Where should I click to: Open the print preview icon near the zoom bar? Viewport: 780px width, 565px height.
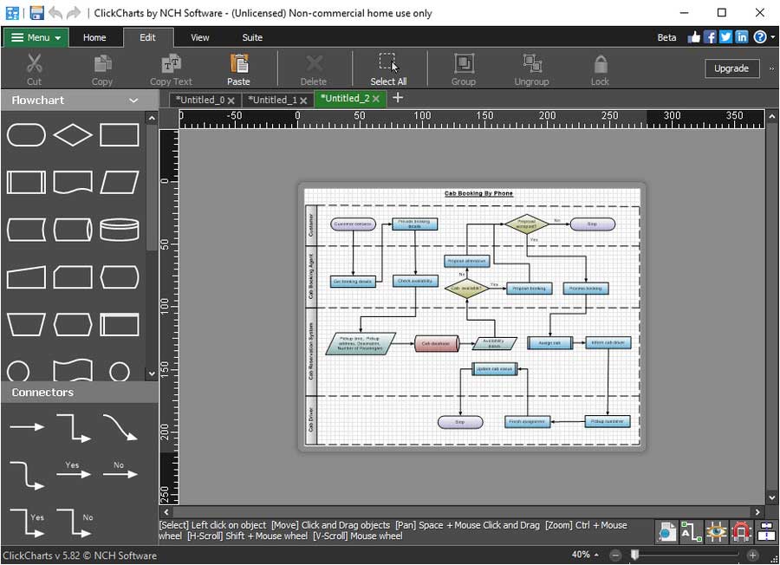coord(666,531)
